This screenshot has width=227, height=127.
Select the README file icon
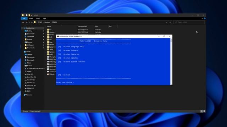[x=48, y=67]
